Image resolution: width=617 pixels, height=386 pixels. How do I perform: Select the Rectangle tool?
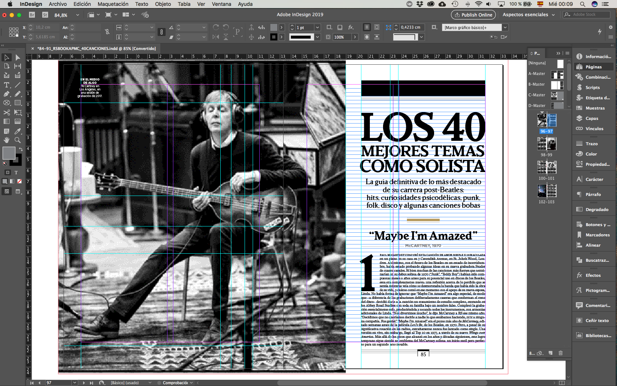point(18,103)
